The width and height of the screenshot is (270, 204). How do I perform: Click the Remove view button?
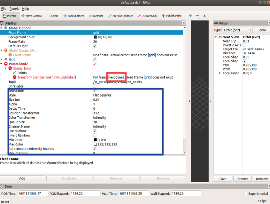[x=242, y=179]
